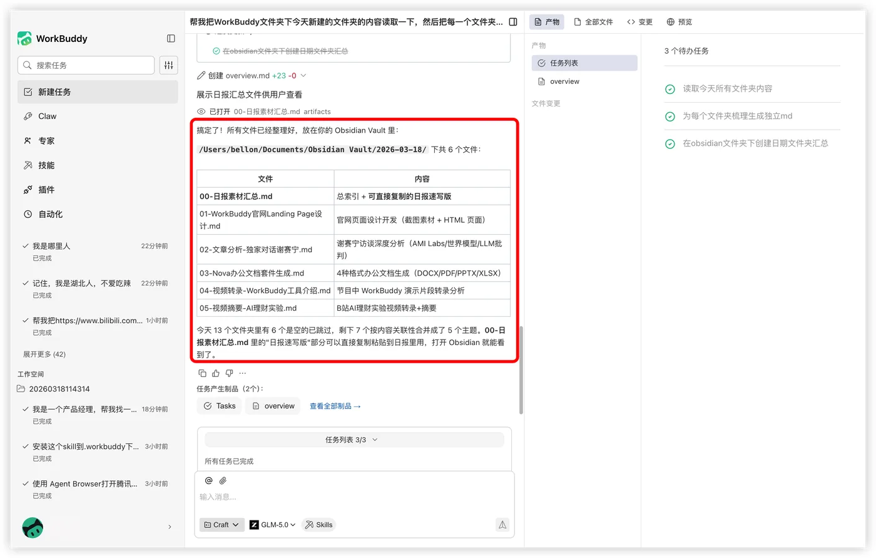
Task: Attach a file with the paperclip icon
Action: point(223,480)
